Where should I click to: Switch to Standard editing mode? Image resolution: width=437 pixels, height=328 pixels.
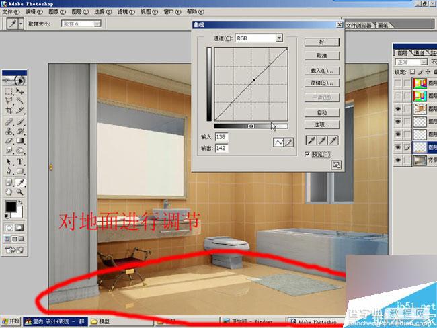point(9,228)
